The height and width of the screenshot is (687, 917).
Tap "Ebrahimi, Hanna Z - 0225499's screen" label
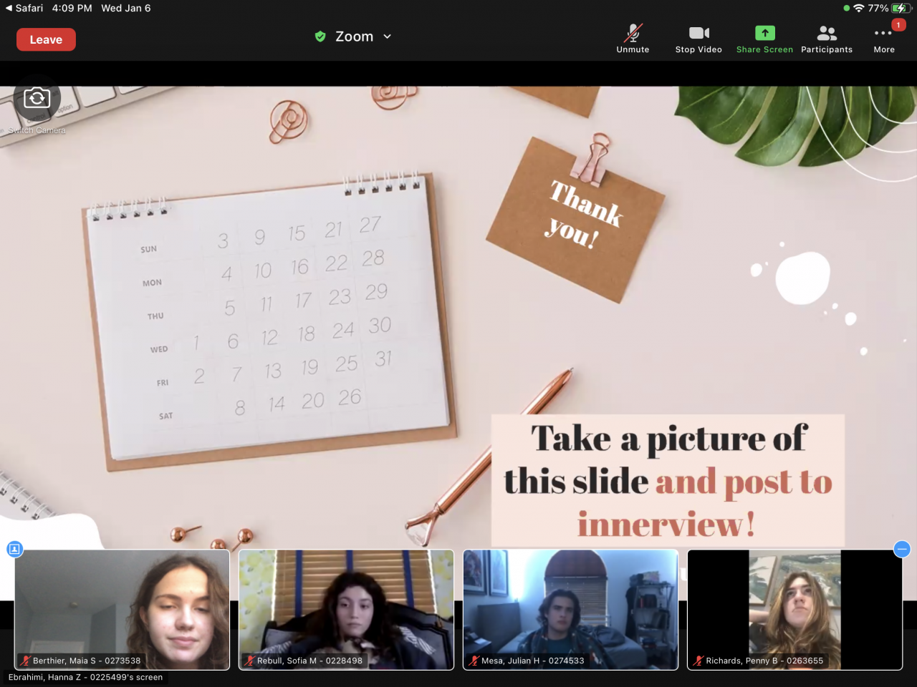pyautogui.click(x=85, y=677)
